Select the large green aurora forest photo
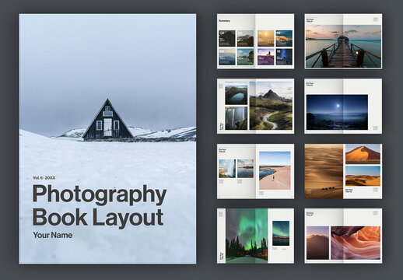This screenshot has height=280, width=403. 247,236
